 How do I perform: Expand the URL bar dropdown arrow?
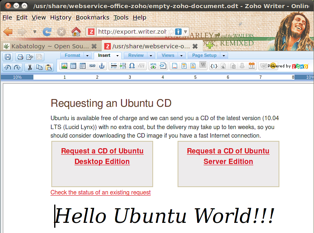tap(185, 32)
